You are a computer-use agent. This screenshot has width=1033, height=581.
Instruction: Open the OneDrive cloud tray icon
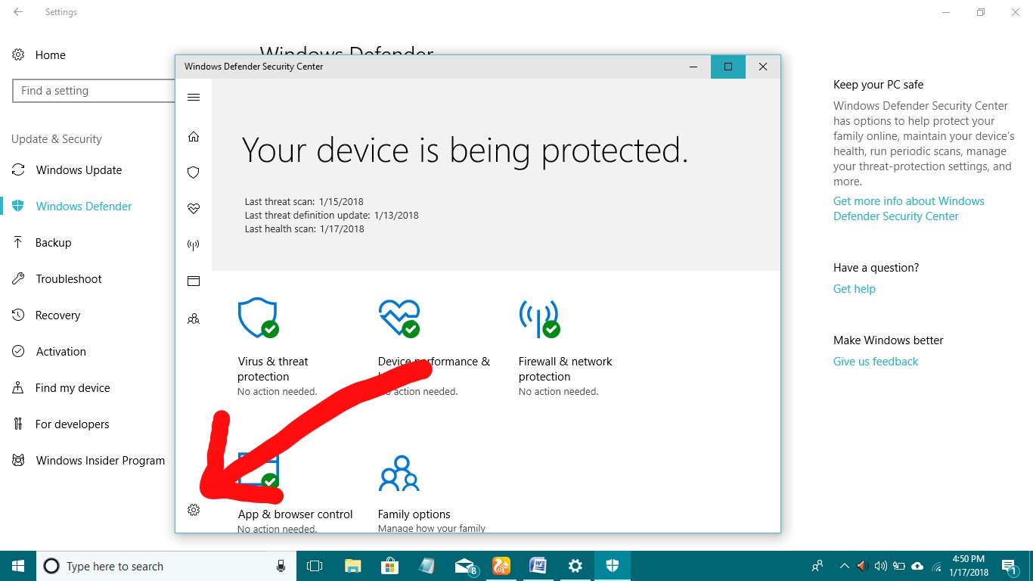(x=917, y=566)
